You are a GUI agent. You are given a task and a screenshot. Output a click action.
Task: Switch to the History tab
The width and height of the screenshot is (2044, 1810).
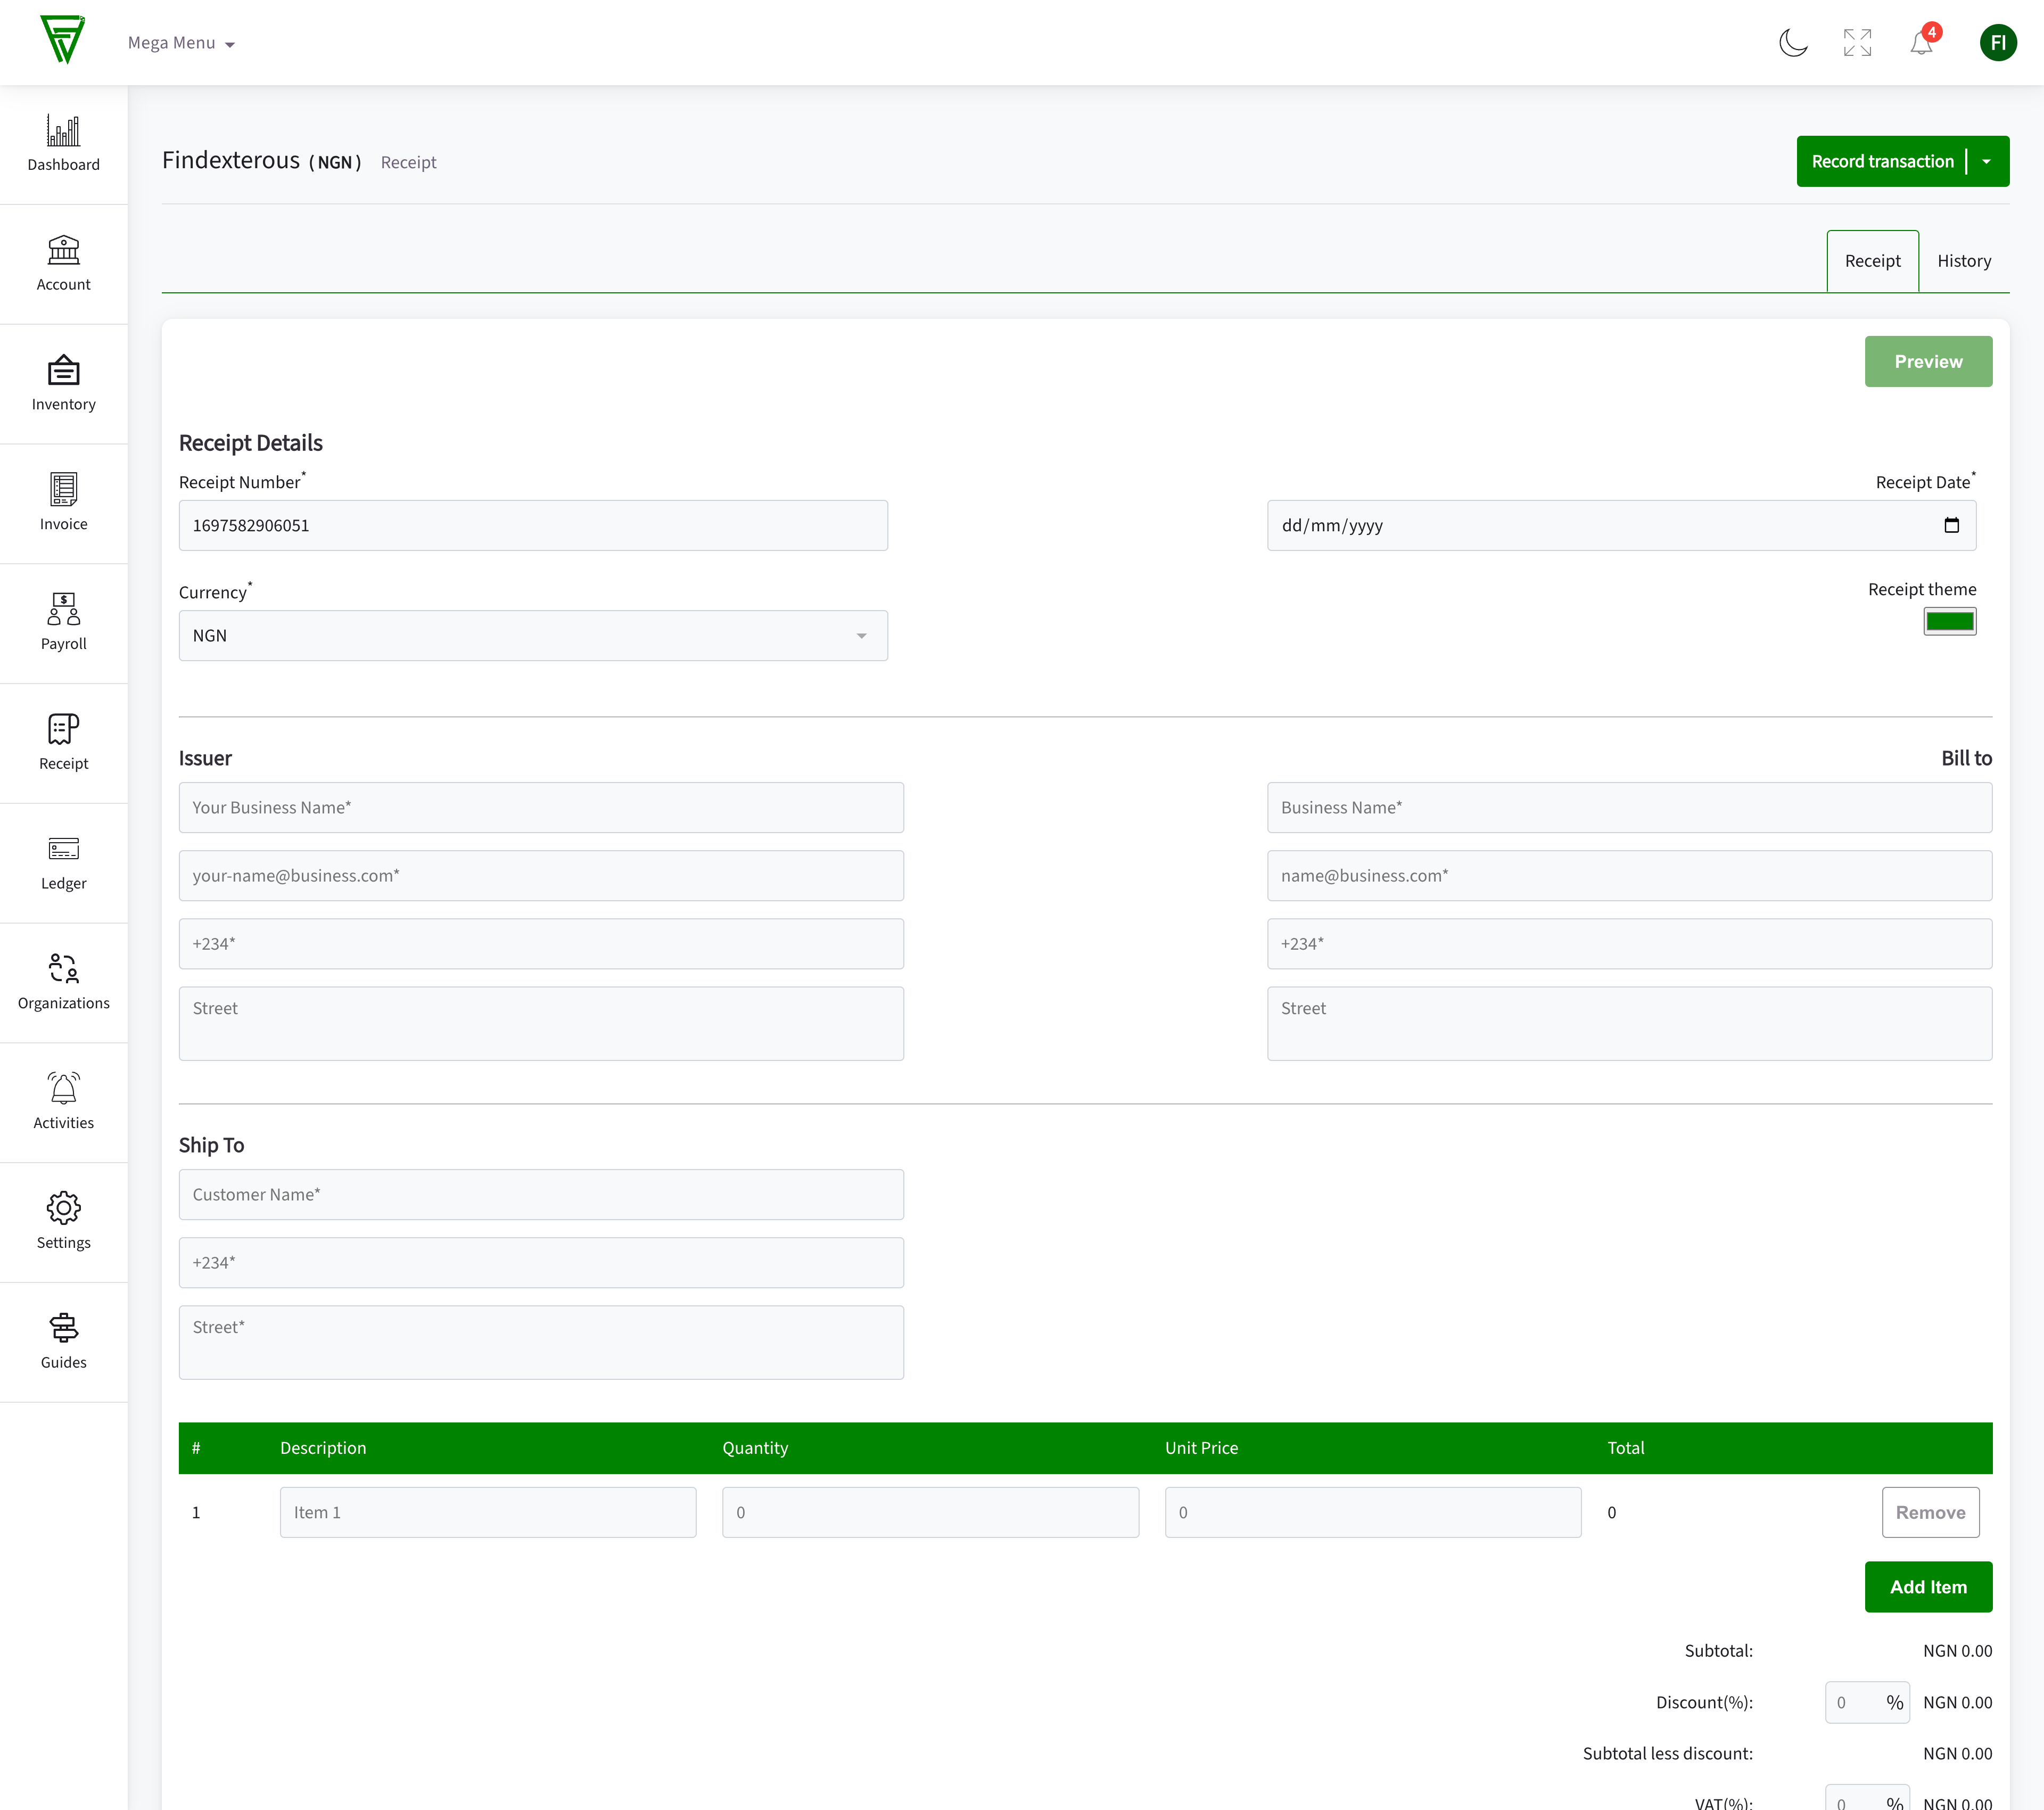[1964, 261]
